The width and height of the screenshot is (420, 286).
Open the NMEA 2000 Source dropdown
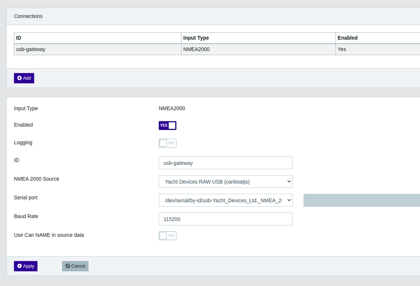tap(225, 181)
